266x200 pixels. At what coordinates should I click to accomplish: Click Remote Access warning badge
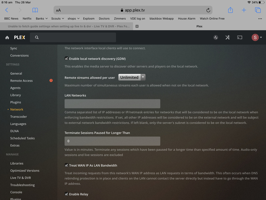click(x=51, y=80)
